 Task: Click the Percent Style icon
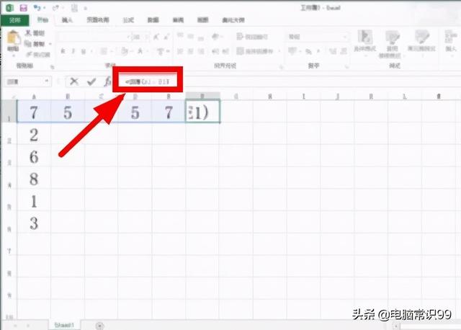click(308, 51)
